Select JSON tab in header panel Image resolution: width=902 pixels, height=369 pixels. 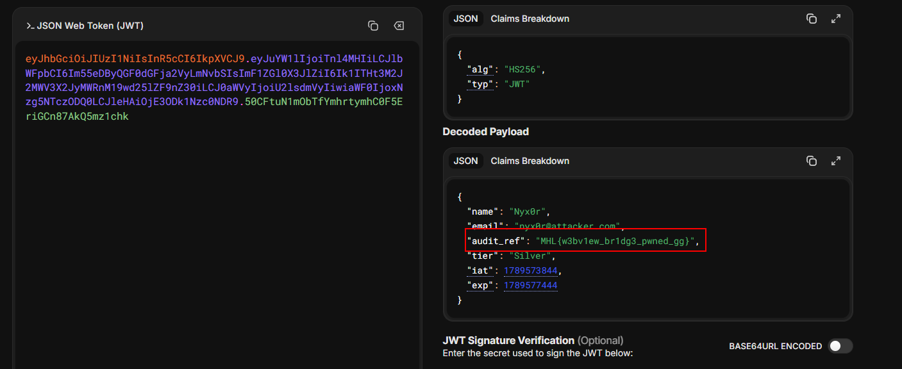[x=466, y=19]
